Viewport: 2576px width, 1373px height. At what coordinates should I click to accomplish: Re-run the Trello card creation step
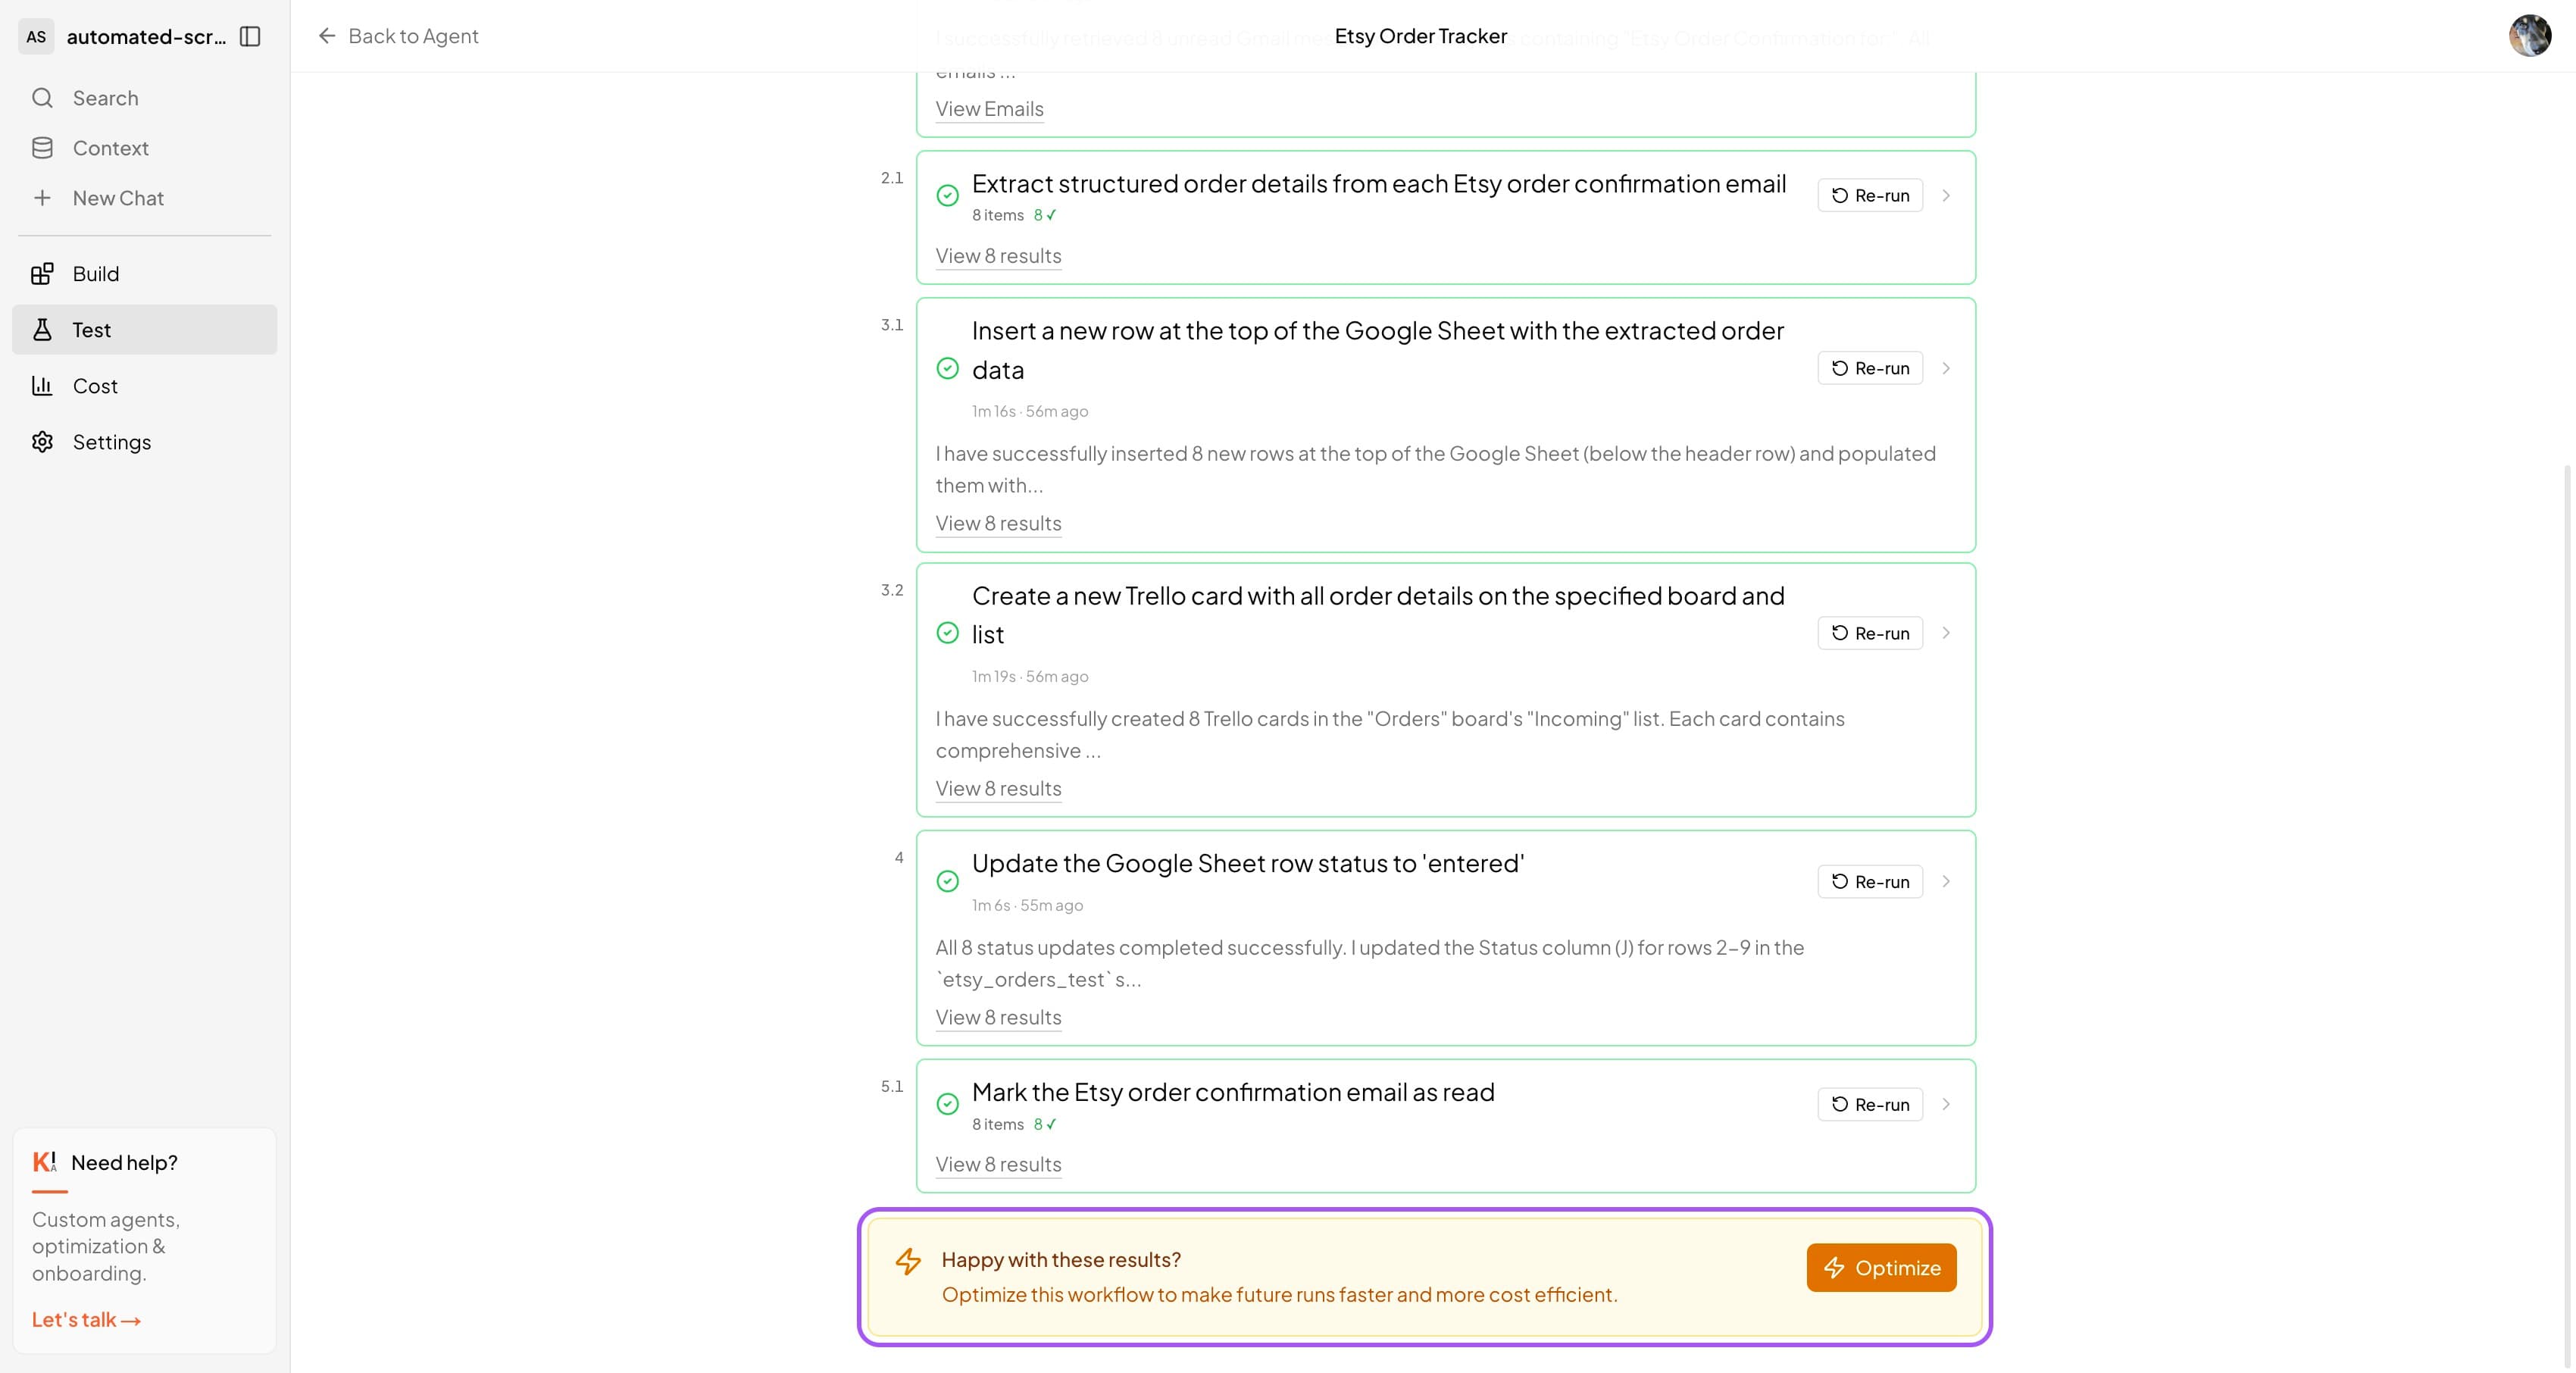1869,633
